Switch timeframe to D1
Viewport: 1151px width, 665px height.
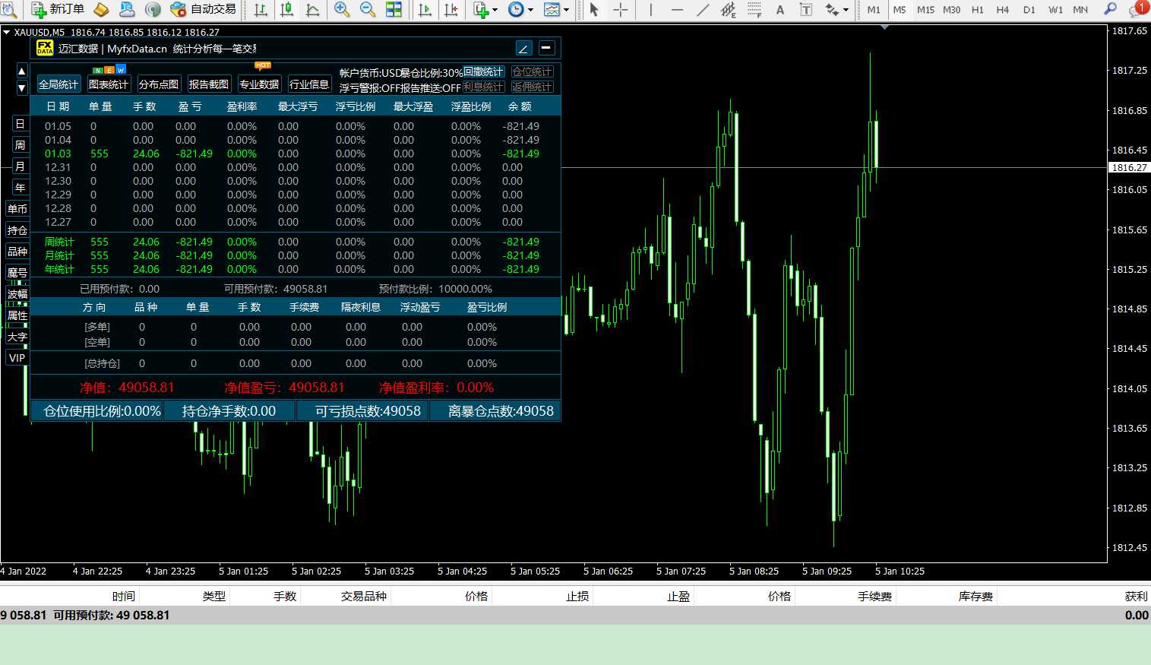(1029, 9)
